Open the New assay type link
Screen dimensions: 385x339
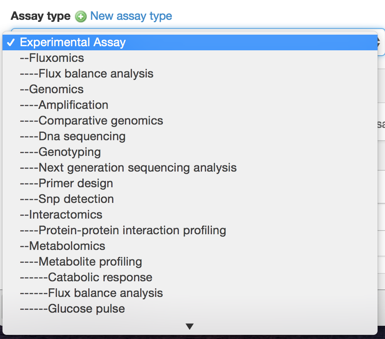[131, 16]
